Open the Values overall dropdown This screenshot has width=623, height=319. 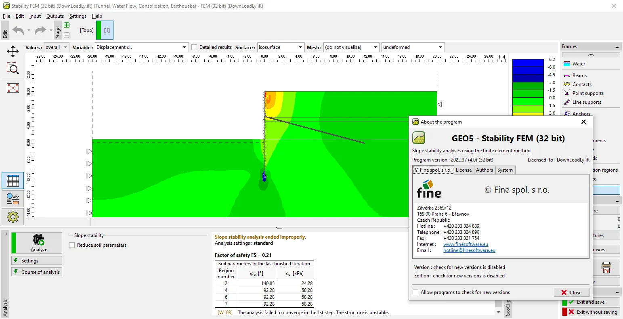click(x=56, y=47)
